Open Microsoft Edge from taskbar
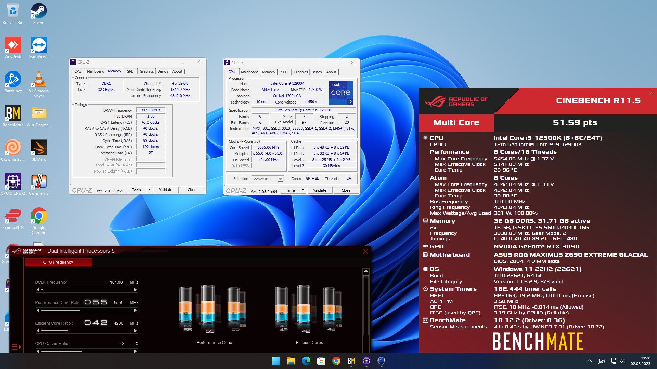 click(306, 361)
